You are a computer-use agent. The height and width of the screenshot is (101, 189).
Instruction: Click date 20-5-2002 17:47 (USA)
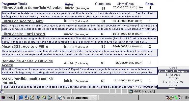click(x=128, y=8)
